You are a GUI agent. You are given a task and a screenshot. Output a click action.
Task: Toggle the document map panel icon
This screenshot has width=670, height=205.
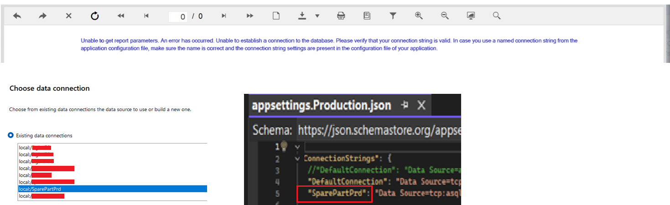(x=367, y=16)
